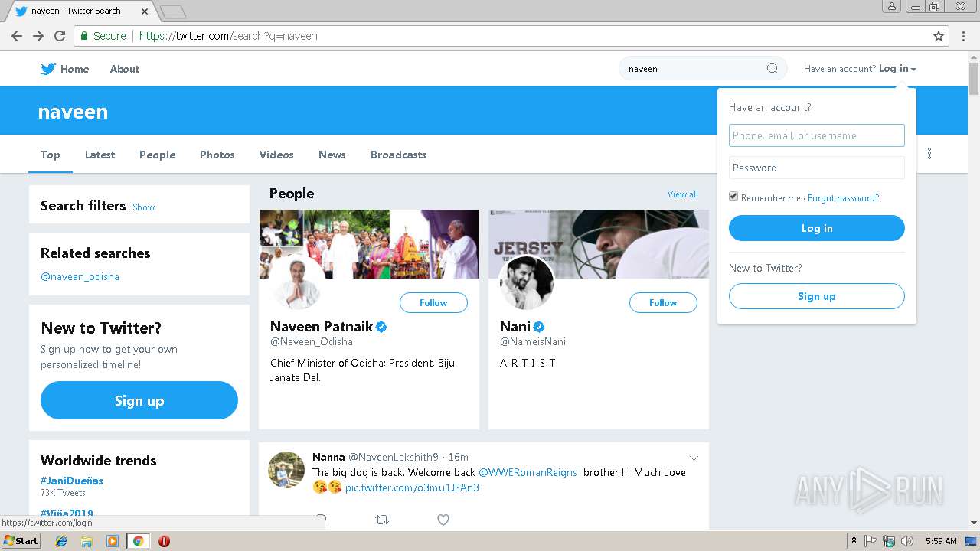This screenshot has height=551, width=980.
Task: Click the search magnifier icon
Action: (773, 68)
